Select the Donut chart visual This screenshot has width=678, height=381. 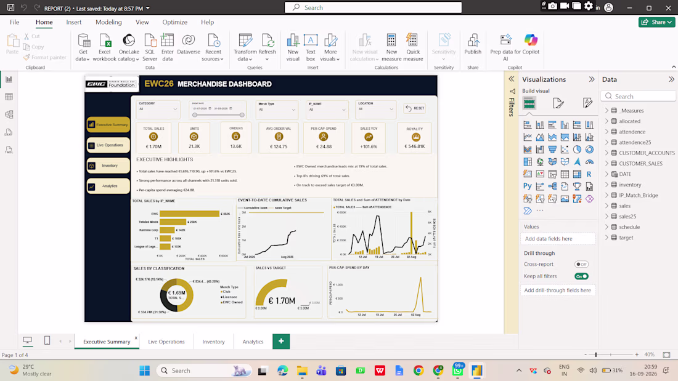589,150
